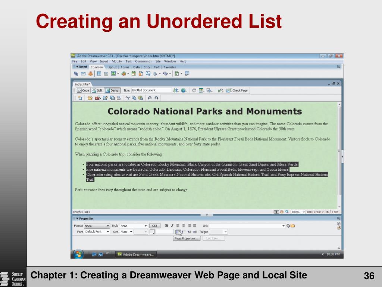Click New document icon in Standard toolbar
Viewport: 382px width, 287px height.
click(80, 98)
